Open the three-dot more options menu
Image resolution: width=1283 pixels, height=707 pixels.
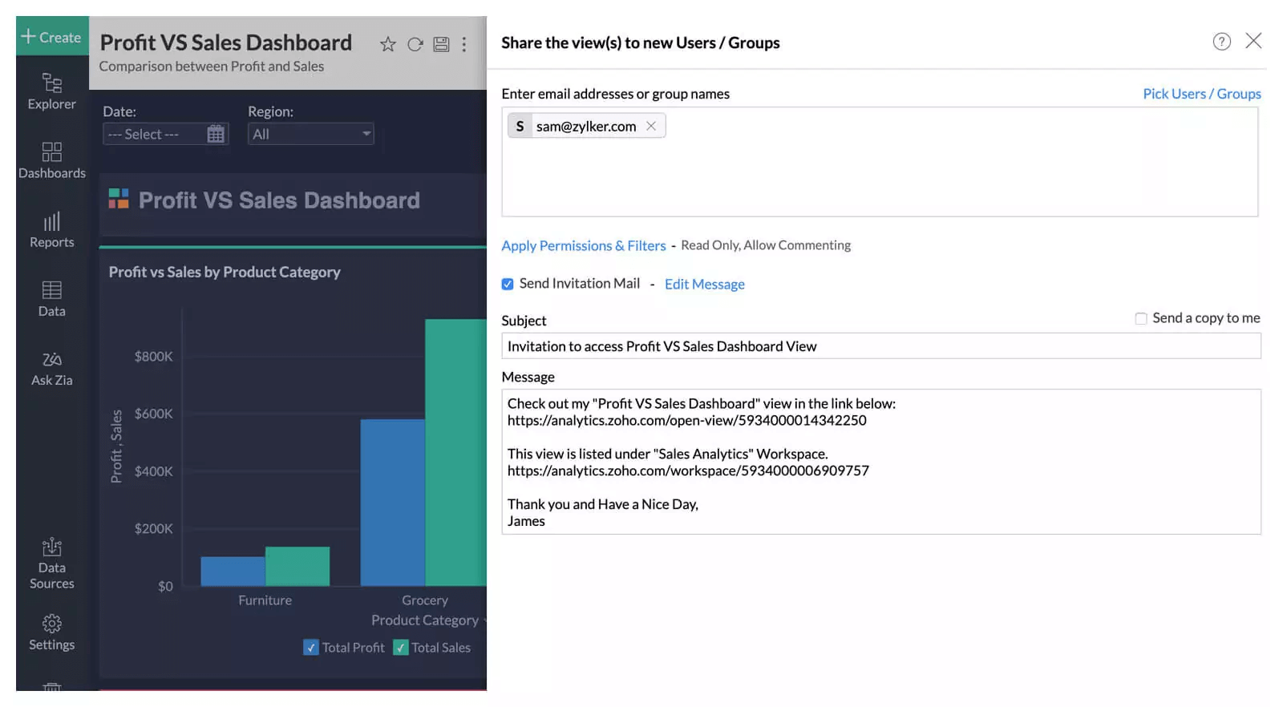[x=464, y=45]
